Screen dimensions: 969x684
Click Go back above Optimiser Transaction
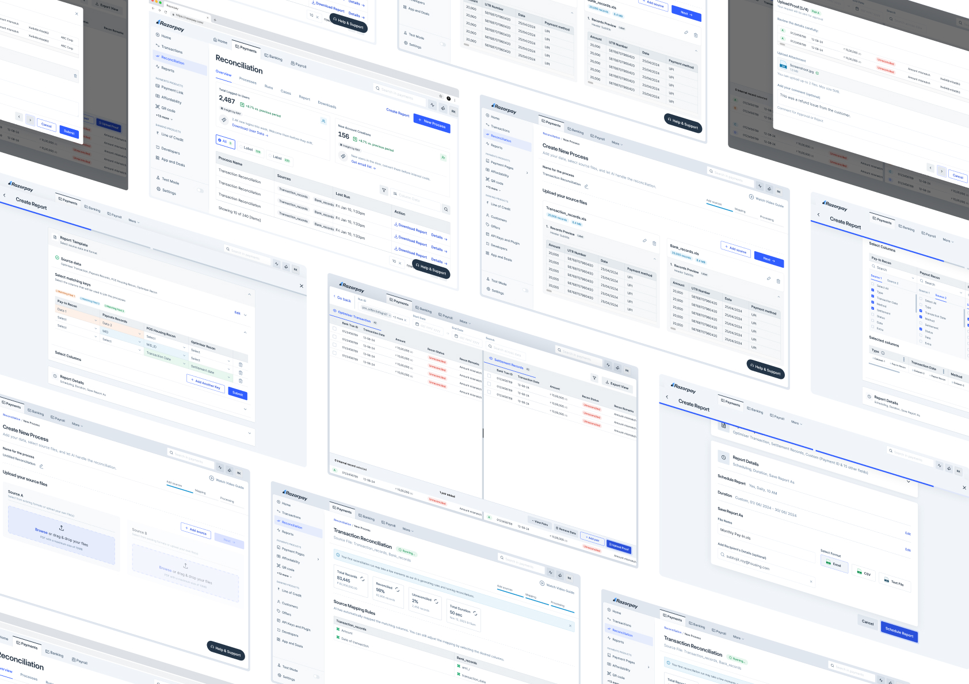point(342,299)
